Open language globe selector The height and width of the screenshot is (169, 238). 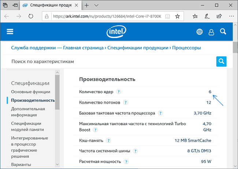point(200,32)
